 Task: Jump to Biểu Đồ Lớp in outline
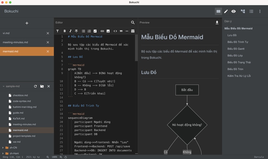235,55
